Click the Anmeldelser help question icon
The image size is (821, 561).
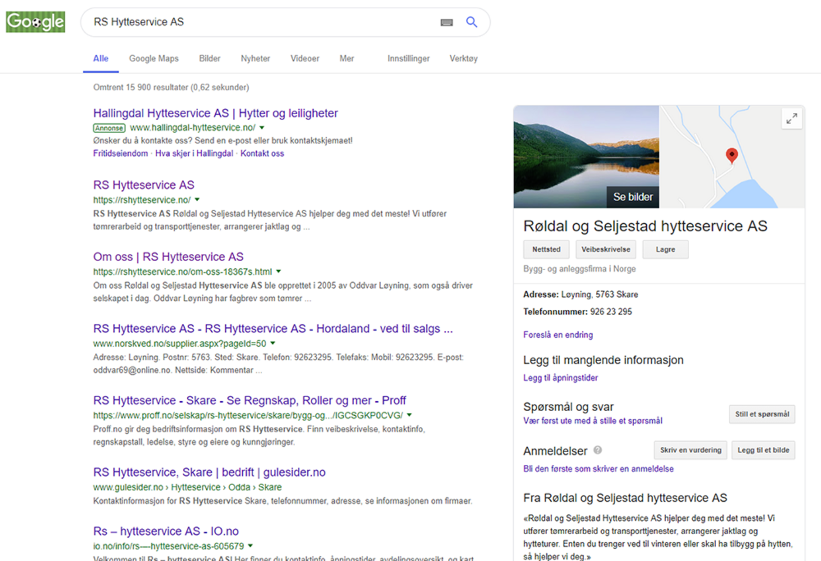(x=598, y=450)
